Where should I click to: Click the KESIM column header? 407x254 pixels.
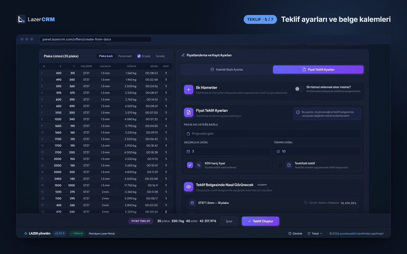154,66
